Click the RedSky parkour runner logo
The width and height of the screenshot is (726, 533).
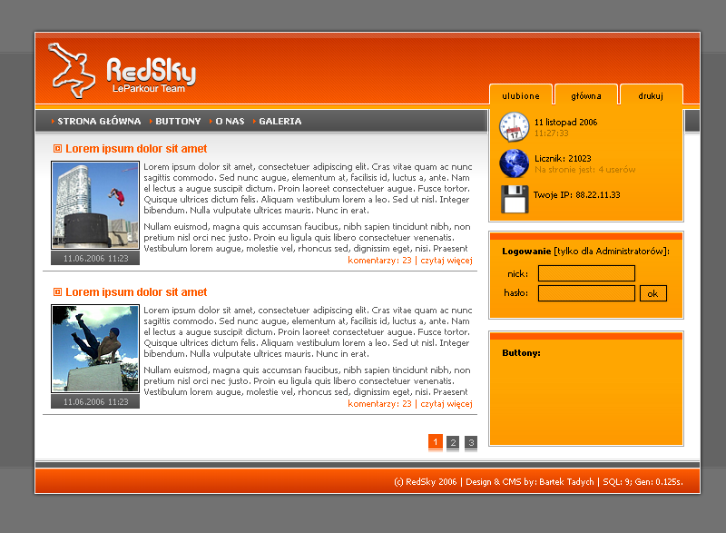(73, 69)
